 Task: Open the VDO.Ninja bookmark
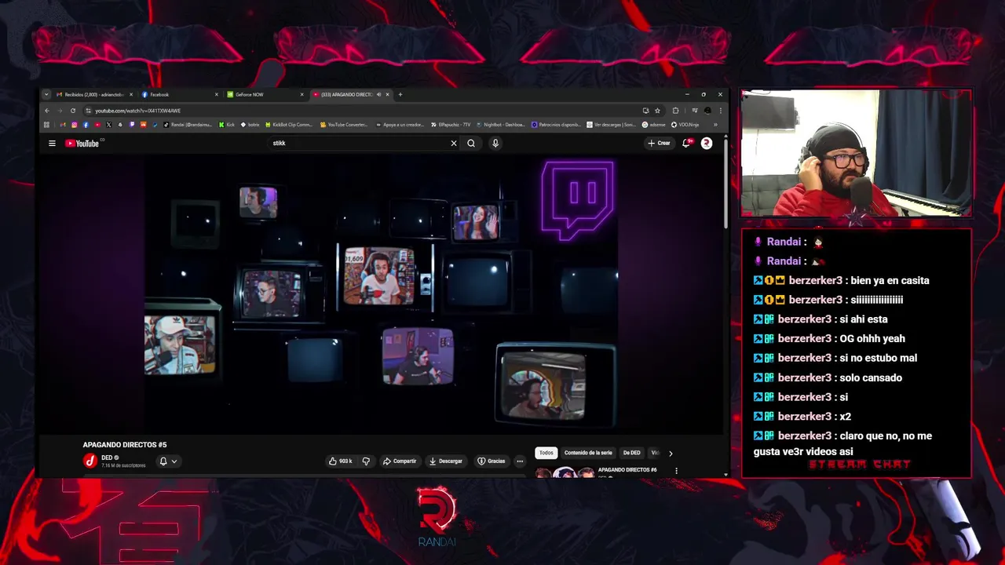tap(685, 125)
